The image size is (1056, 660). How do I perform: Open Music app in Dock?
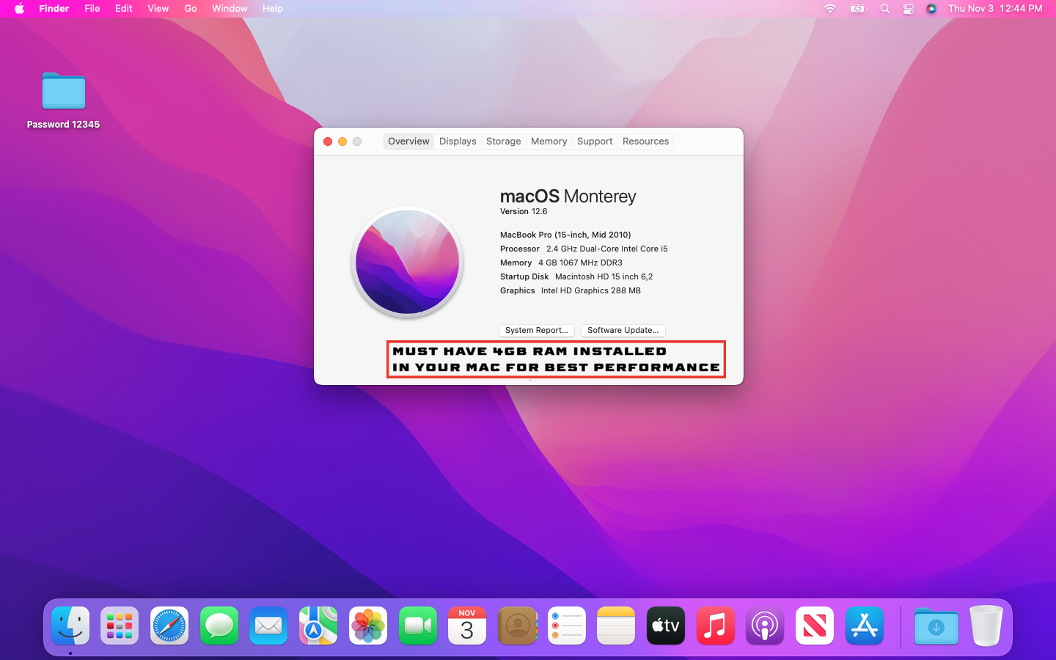716,626
